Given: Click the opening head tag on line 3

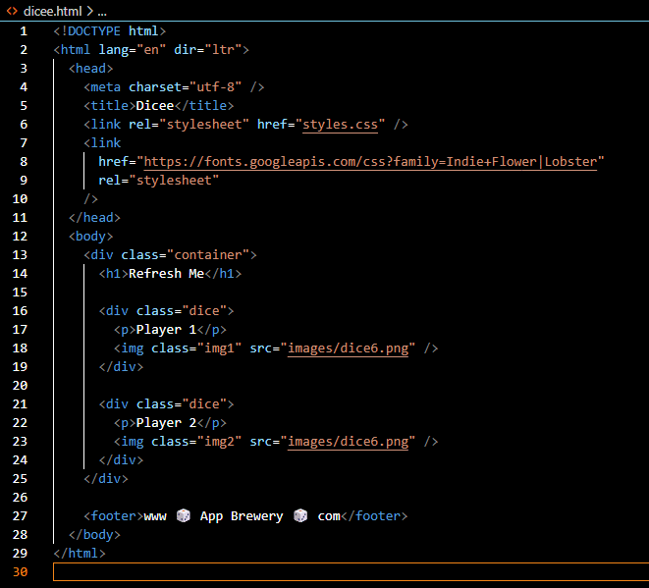Looking at the screenshot, I should (x=91, y=69).
